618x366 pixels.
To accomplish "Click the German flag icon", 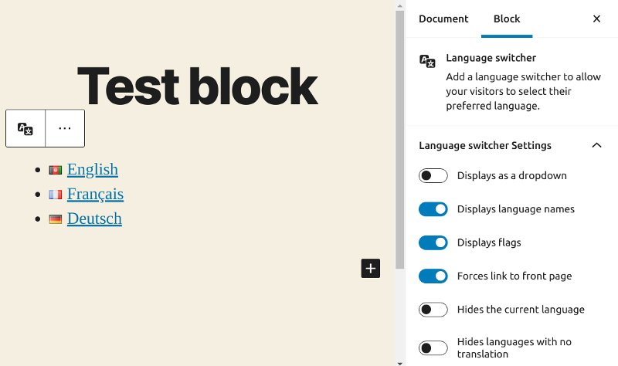I will (55, 219).
